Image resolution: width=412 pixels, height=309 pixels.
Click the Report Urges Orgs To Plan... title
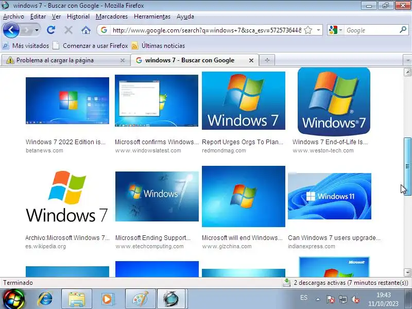coord(243,142)
